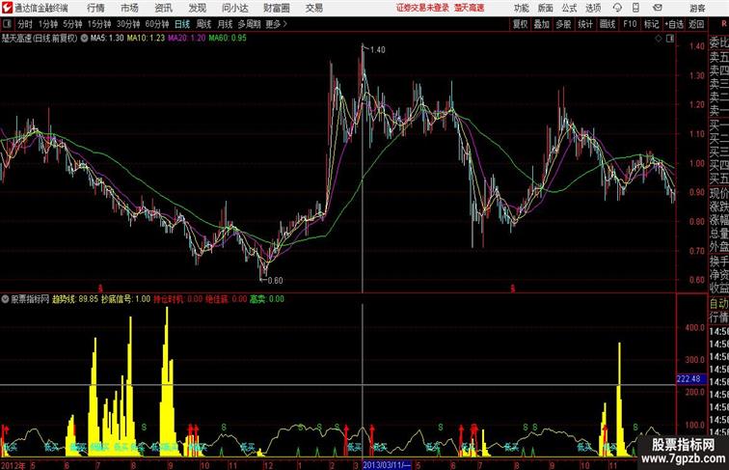Image resolution: width=729 pixels, height=470 pixels.
Task: Open the 财富圈 menu
Action: click(277, 8)
